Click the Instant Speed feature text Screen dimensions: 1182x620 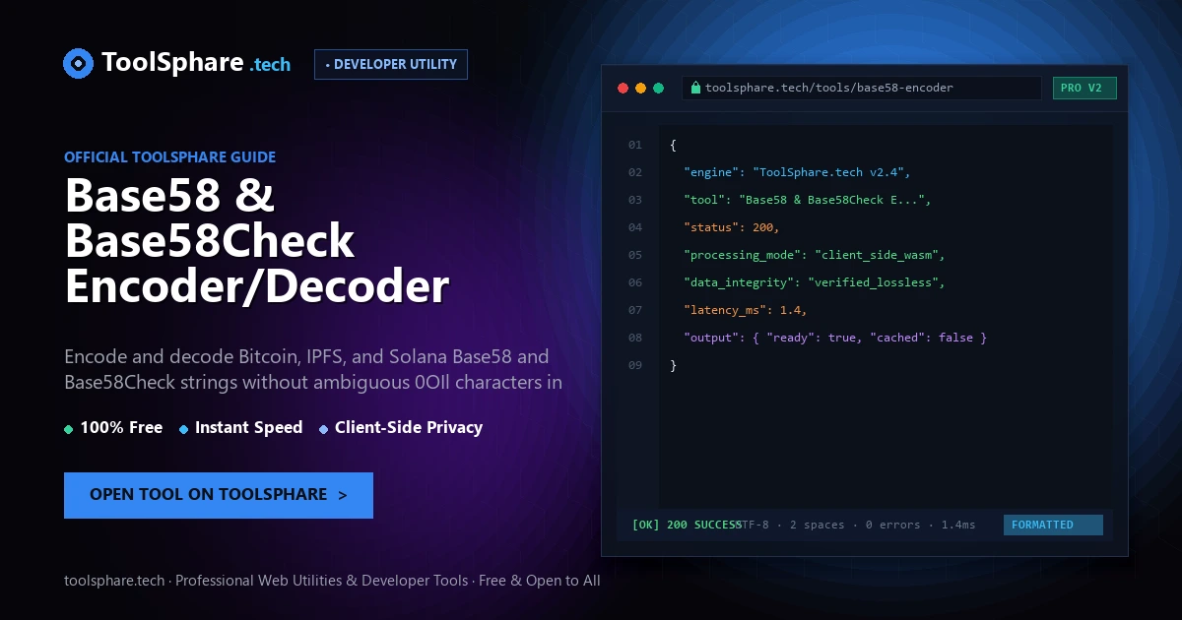point(248,427)
